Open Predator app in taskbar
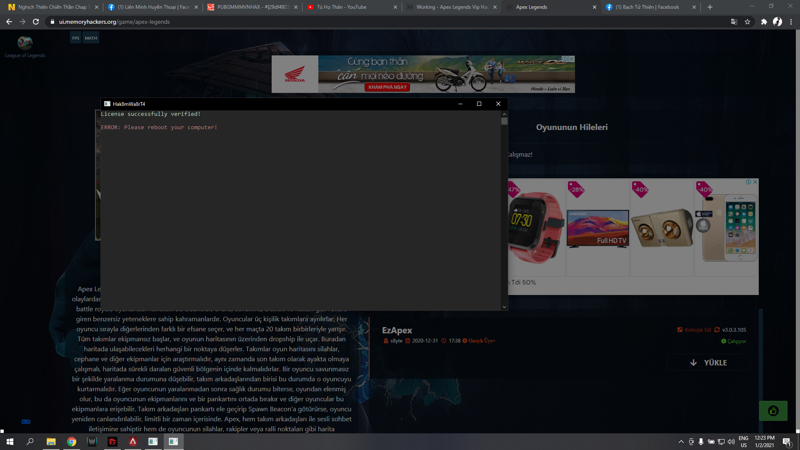The height and width of the screenshot is (450, 800). point(92,442)
